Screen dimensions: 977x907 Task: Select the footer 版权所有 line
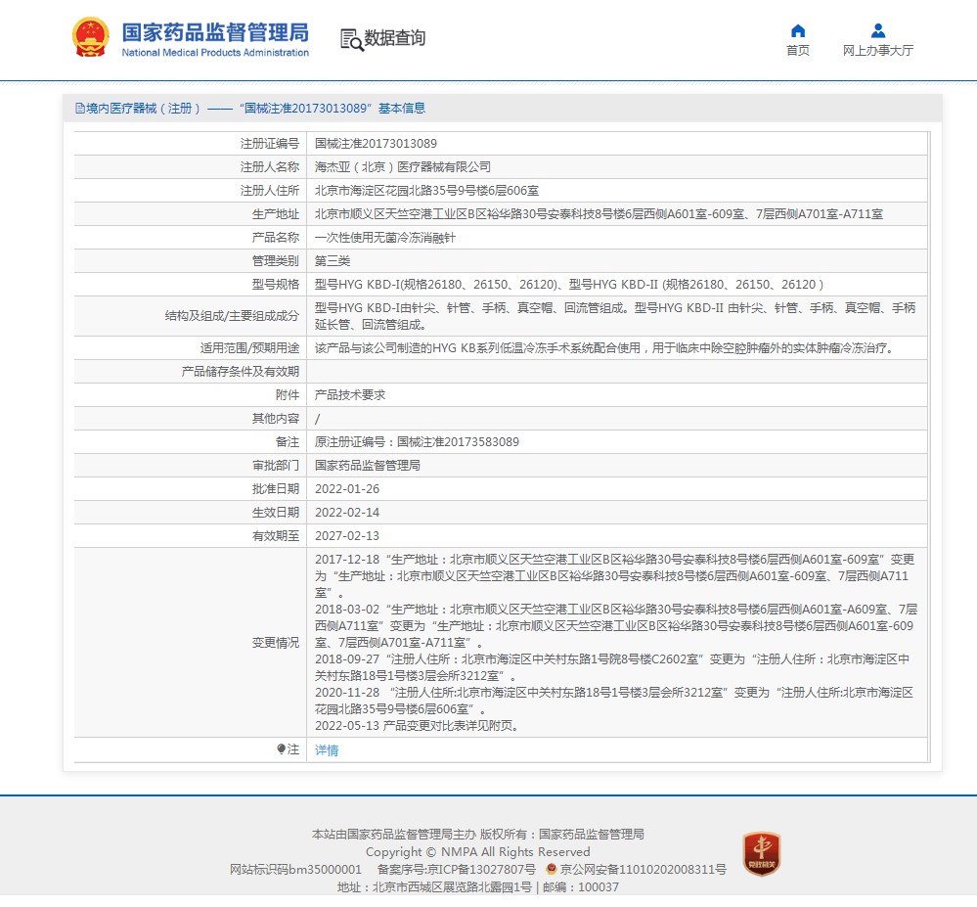[x=478, y=834]
